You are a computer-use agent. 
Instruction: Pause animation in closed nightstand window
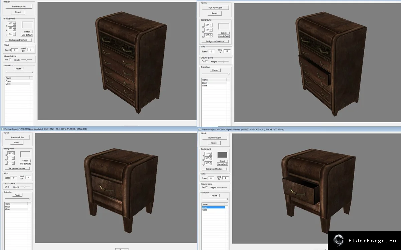point(17,195)
